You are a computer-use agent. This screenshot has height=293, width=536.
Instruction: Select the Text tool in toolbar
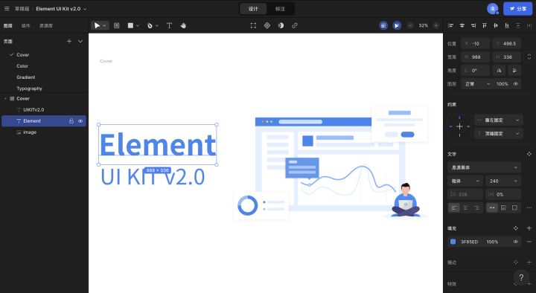(169, 25)
